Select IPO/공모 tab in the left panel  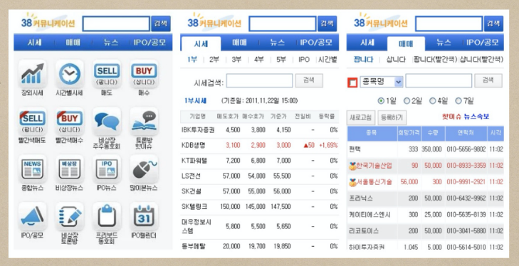click(x=150, y=43)
